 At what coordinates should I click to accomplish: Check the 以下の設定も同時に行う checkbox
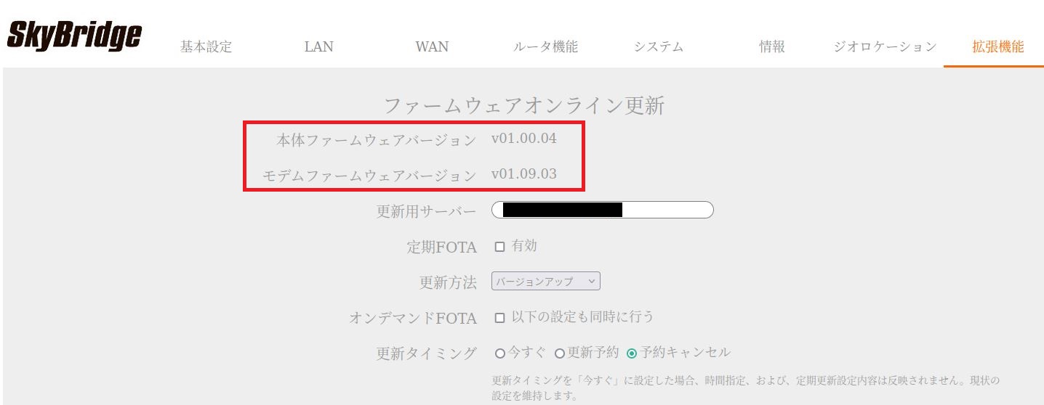(x=499, y=317)
